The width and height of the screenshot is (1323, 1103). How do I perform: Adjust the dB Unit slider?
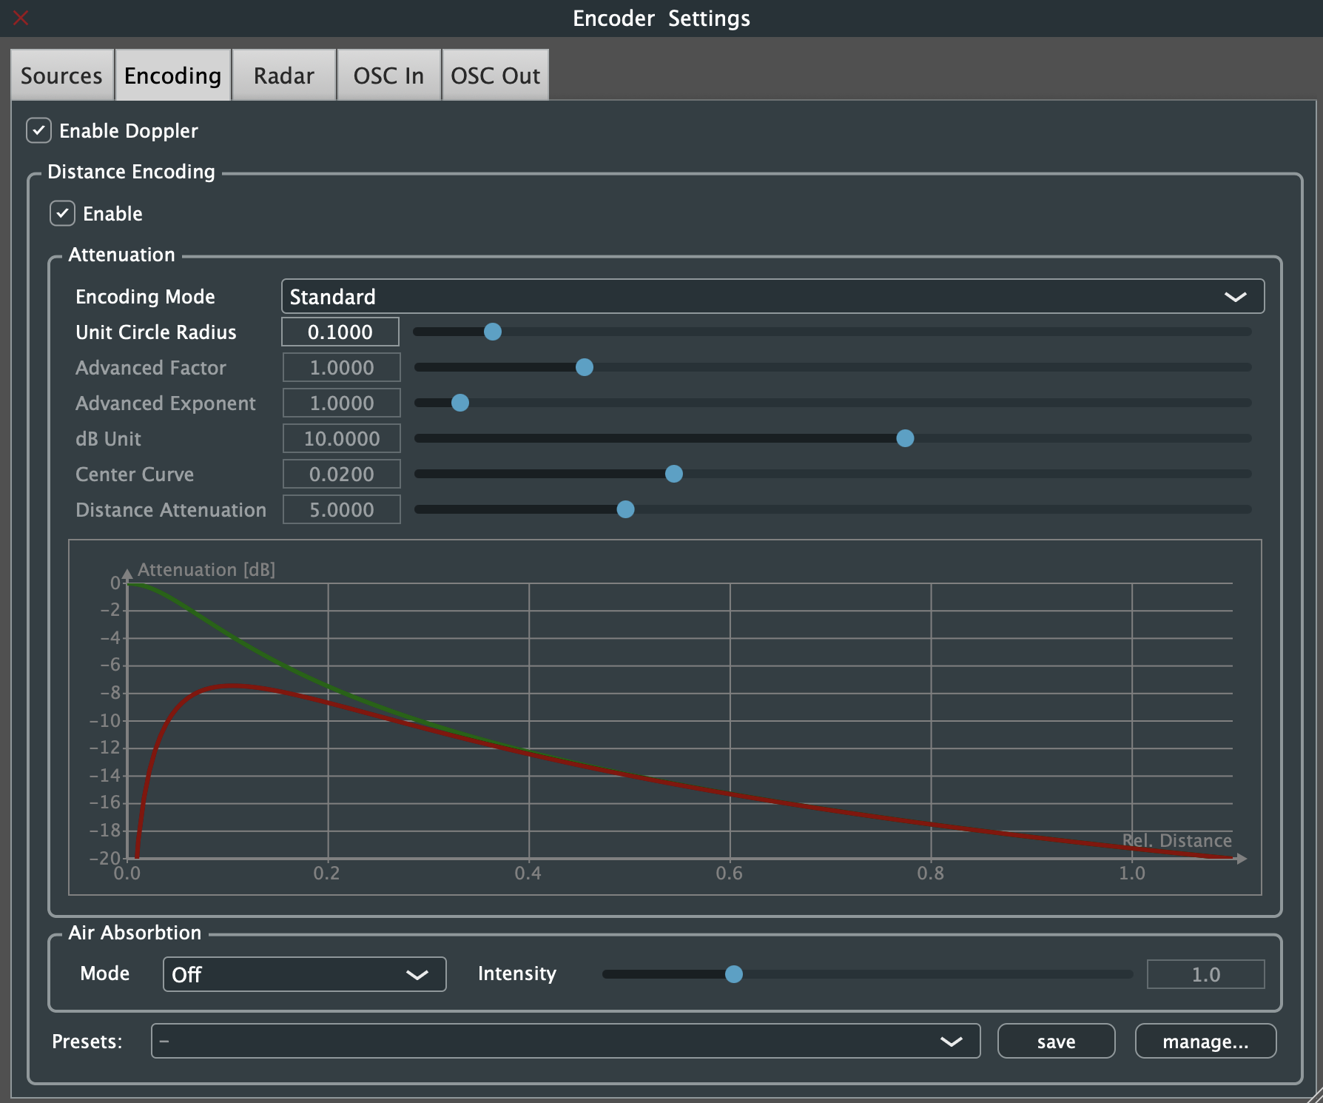click(906, 438)
